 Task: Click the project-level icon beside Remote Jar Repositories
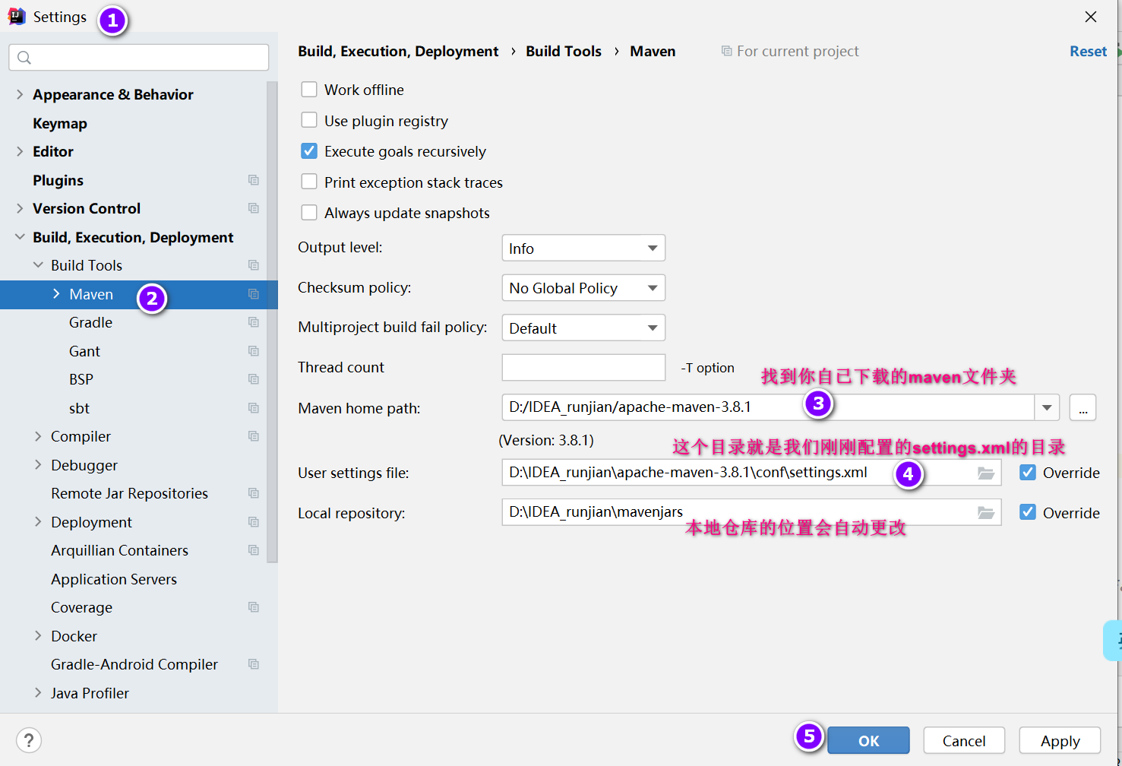[x=254, y=493]
